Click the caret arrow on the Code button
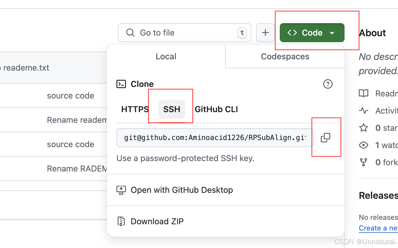 click(x=332, y=33)
